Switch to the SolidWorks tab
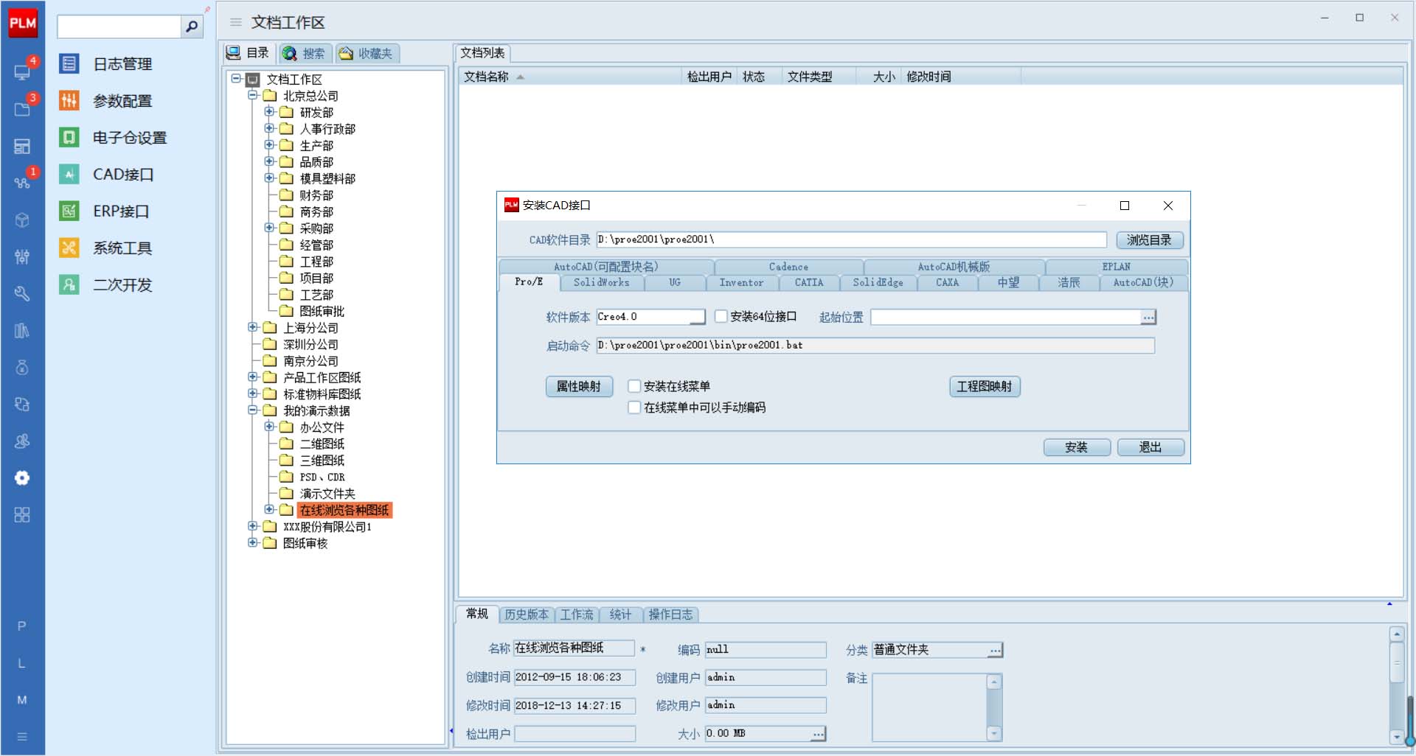1416x756 pixels. coord(601,283)
